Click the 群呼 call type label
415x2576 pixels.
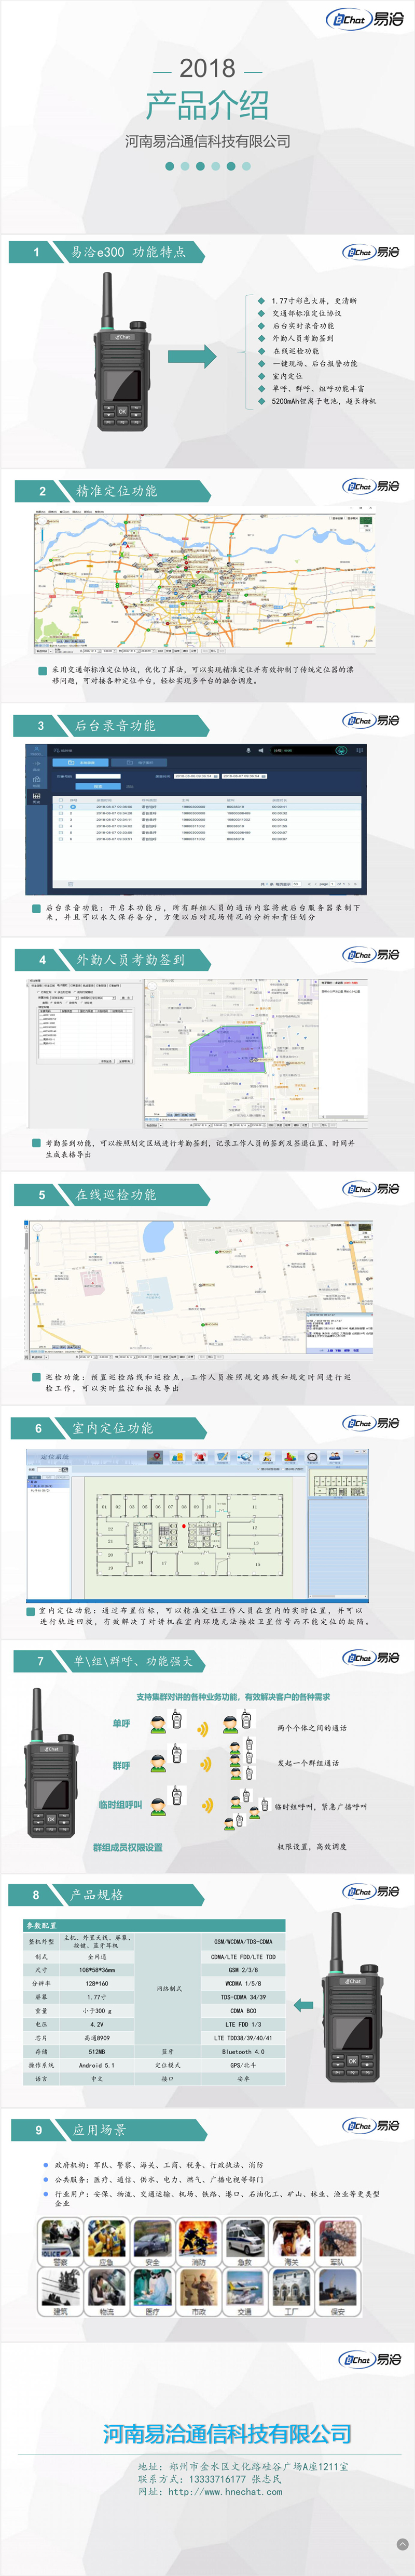[122, 1766]
